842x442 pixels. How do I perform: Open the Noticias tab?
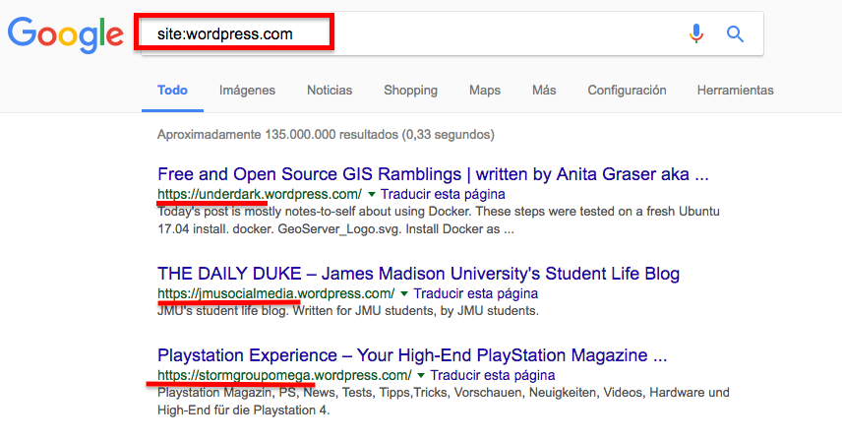tap(330, 90)
